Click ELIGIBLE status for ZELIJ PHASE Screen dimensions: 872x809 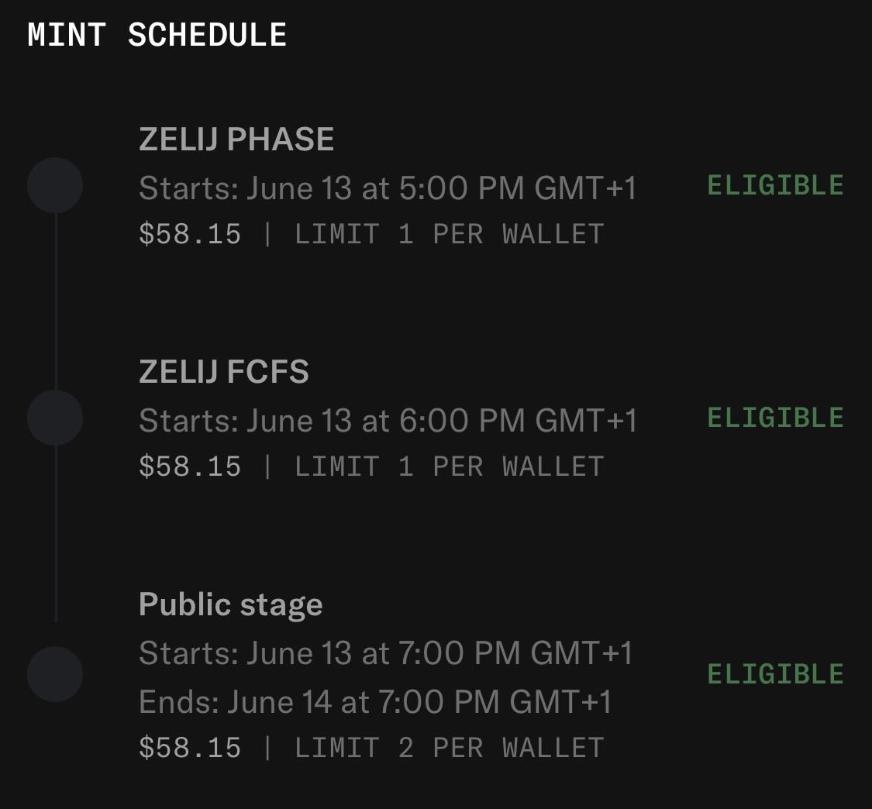[x=775, y=185]
